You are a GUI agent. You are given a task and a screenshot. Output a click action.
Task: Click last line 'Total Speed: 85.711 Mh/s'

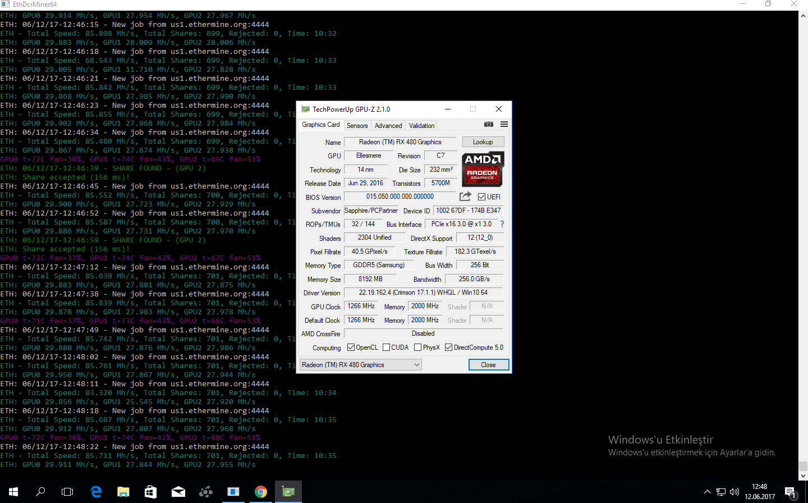[168, 455]
